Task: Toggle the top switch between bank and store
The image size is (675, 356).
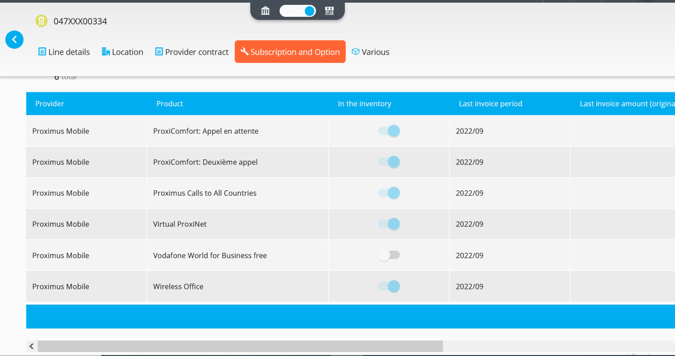Action: click(298, 11)
